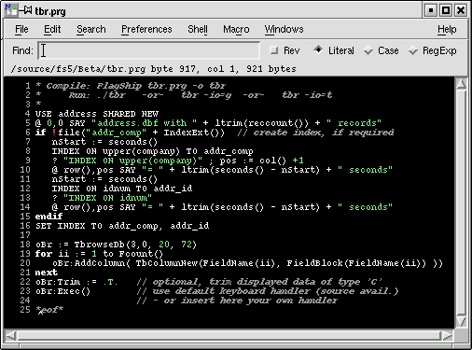
Task: Click the horizontal scrollbar left arrow
Action: coord(11,335)
